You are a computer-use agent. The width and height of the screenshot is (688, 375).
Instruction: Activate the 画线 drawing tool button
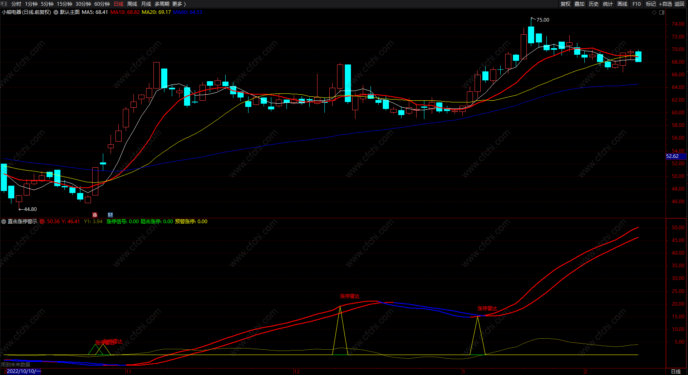click(622, 4)
